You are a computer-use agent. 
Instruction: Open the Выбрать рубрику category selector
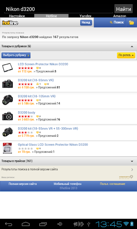pos(16,55)
